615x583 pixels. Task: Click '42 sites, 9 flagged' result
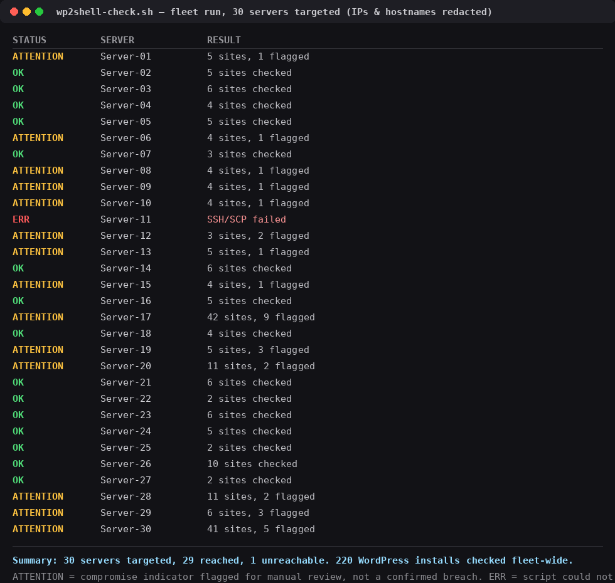[261, 317]
